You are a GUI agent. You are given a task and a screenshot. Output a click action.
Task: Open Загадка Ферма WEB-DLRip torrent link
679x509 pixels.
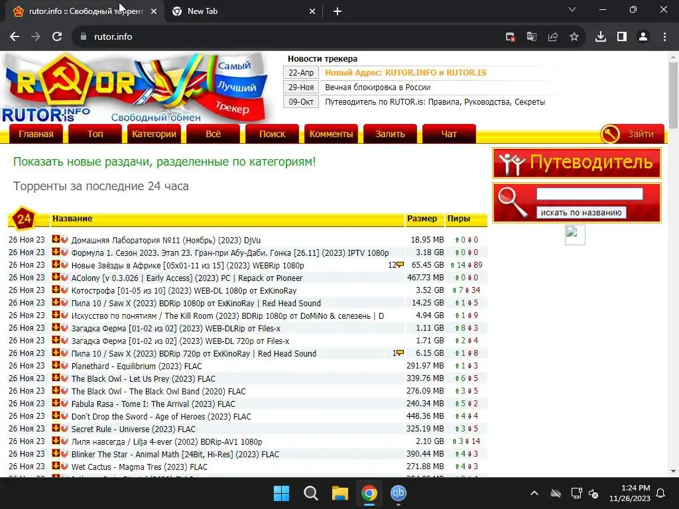[176, 328]
